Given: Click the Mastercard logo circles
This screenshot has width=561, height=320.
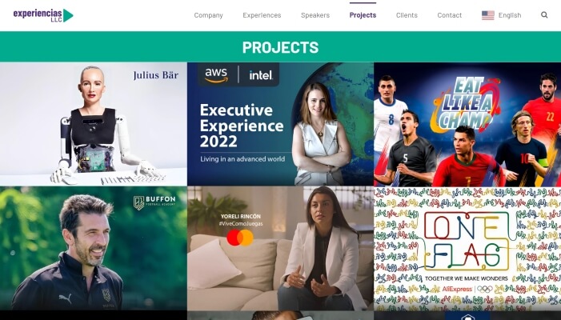Looking at the screenshot, I should click(240, 238).
